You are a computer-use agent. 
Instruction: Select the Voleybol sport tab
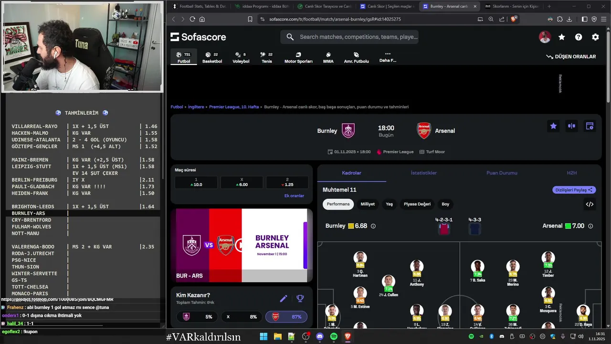241,57
